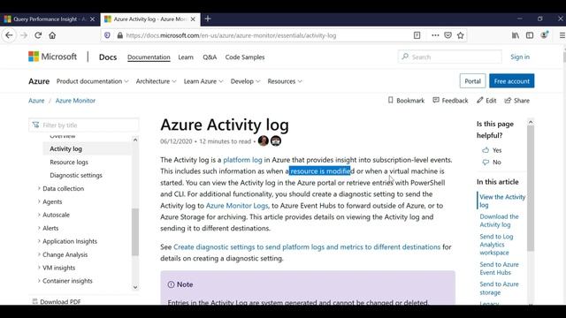Screen dimensions: 566x318
Task: Click the Download PDF icon link
Action: coord(57,302)
